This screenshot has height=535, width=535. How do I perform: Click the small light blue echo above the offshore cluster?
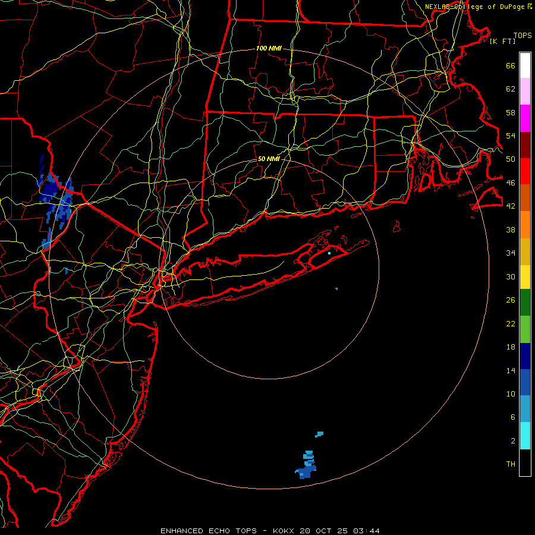(319, 435)
